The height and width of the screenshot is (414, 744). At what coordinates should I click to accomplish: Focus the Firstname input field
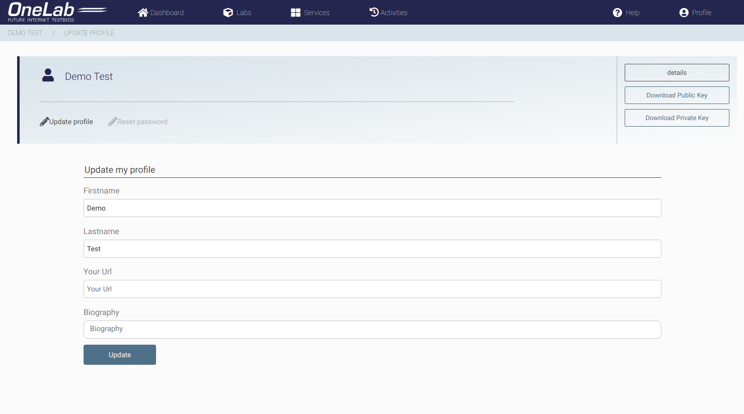[x=372, y=208]
